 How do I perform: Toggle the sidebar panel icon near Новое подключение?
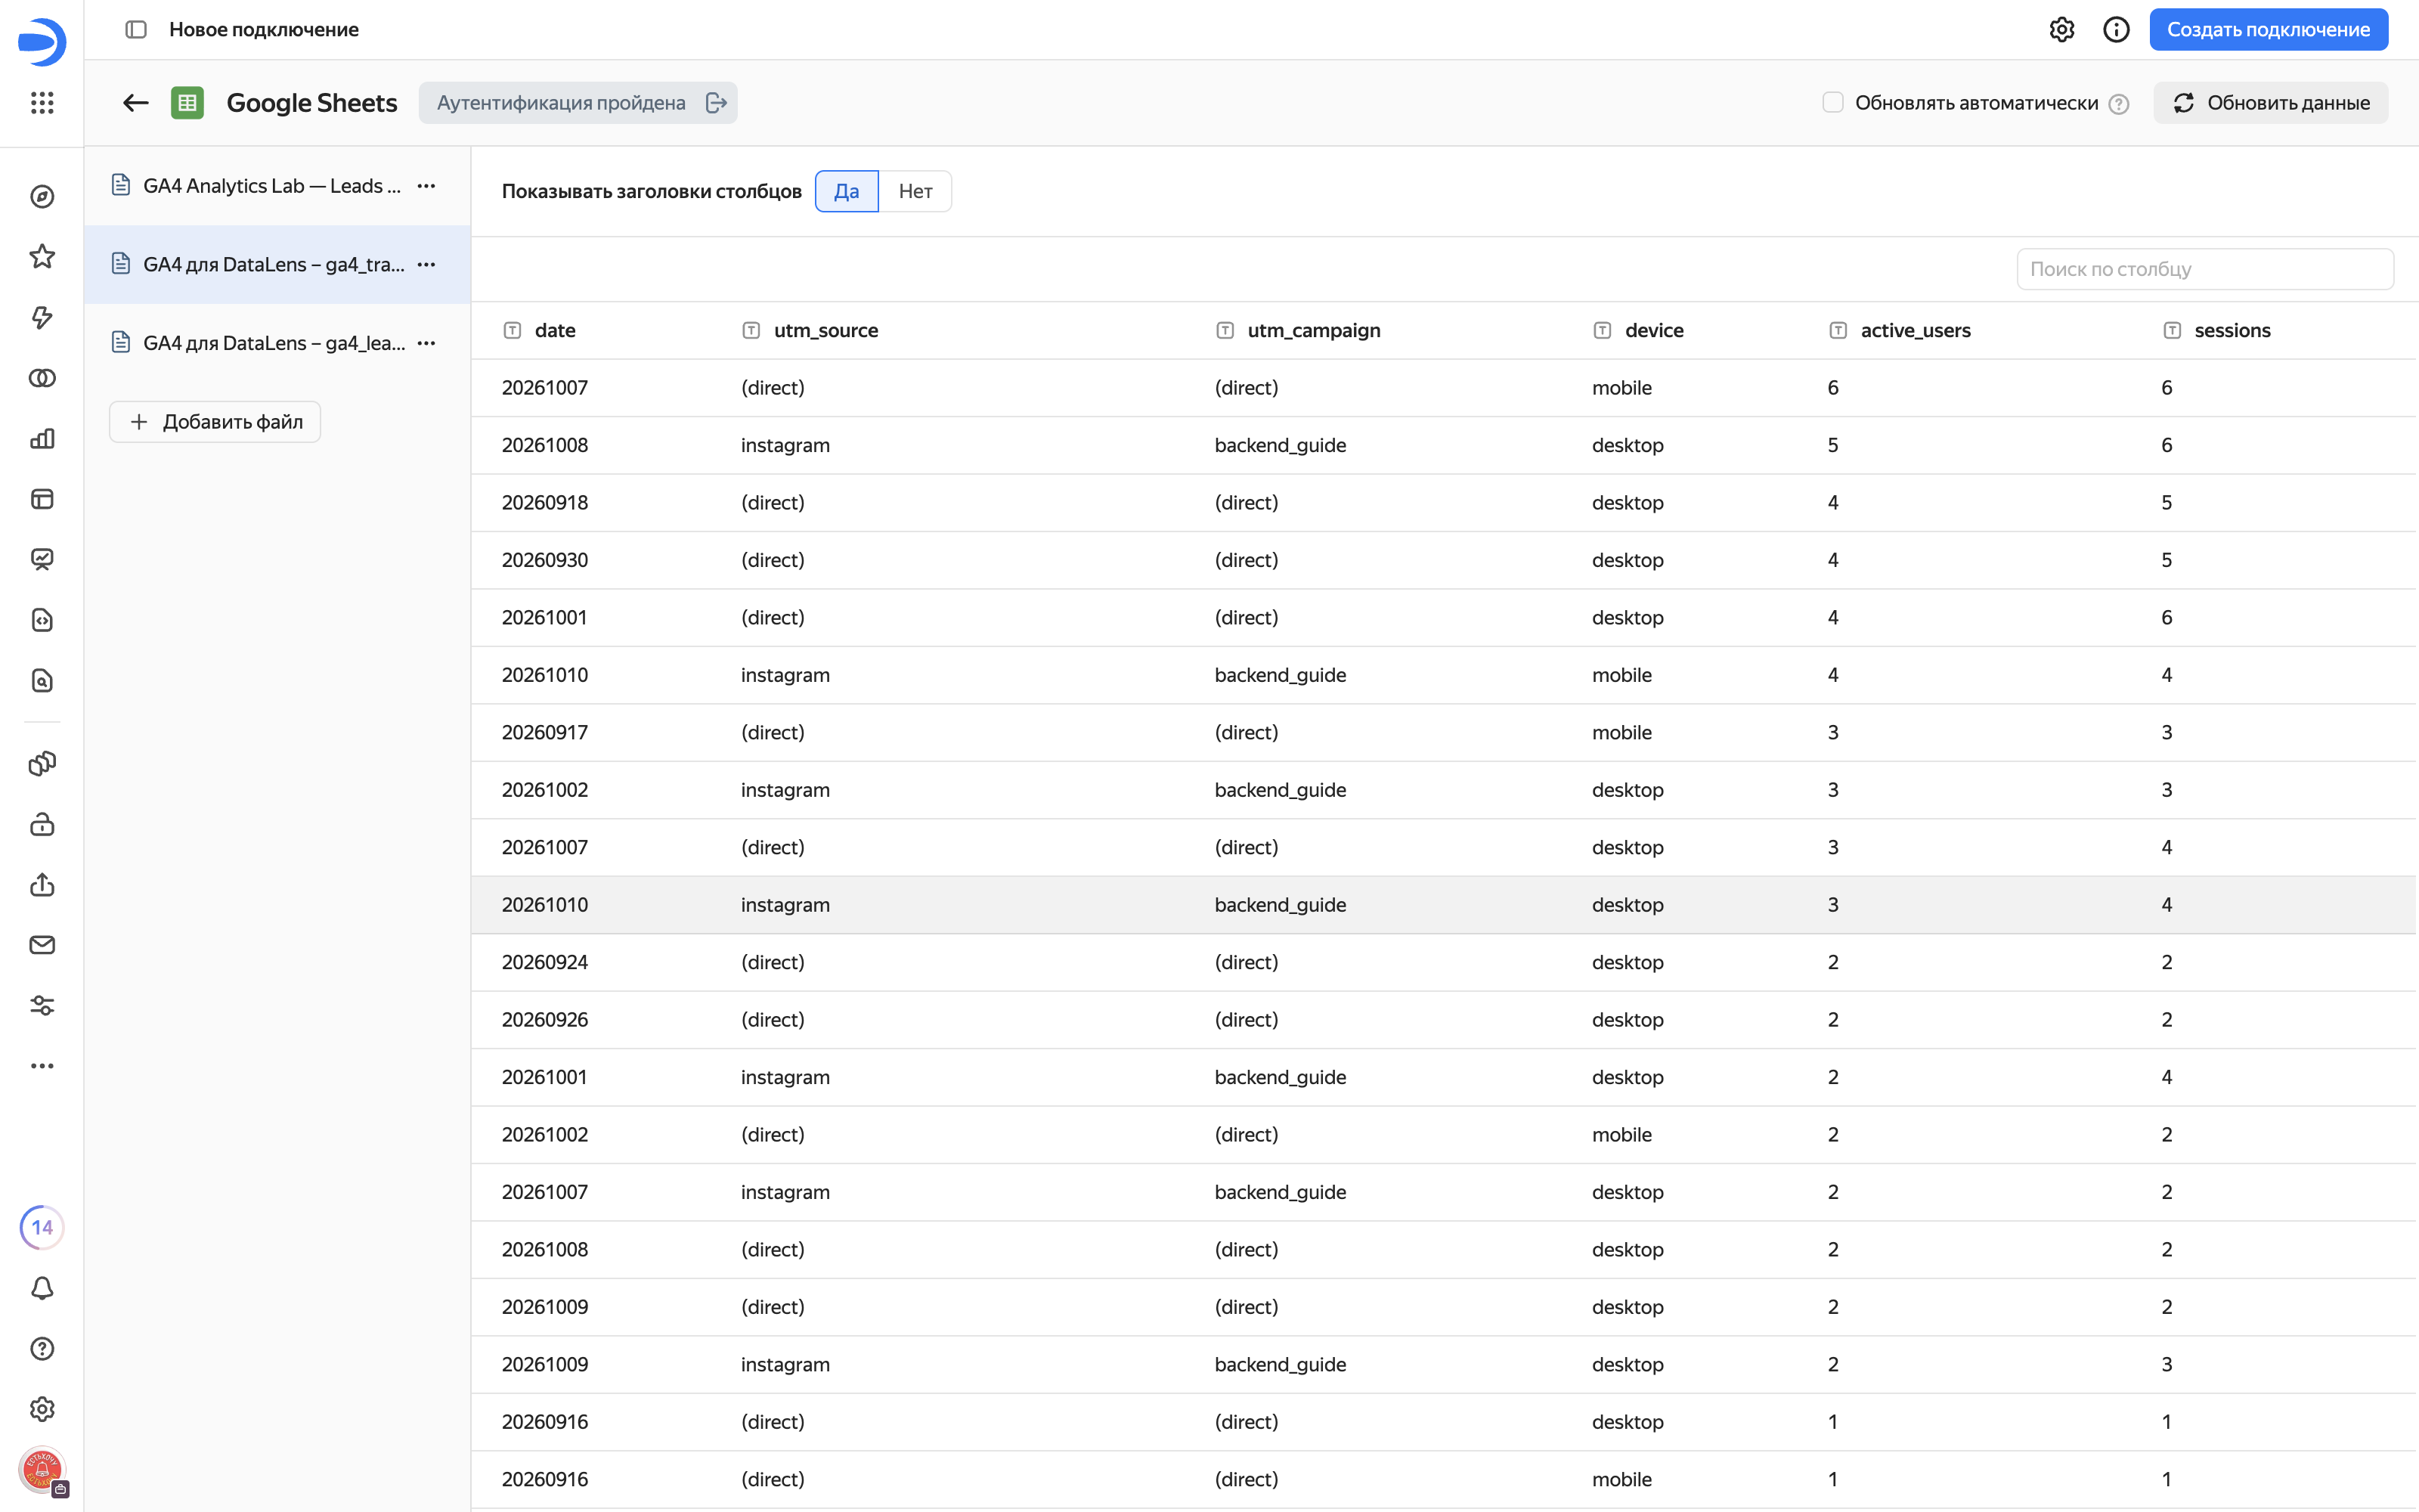coord(136,29)
